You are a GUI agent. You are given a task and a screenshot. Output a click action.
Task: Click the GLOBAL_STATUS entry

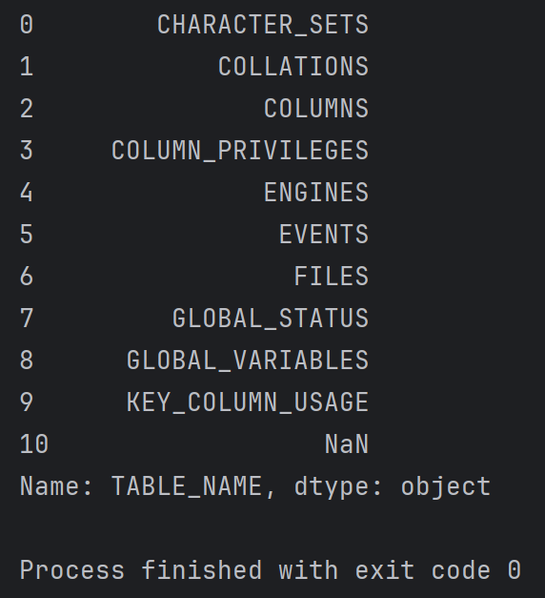coord(271,319)
